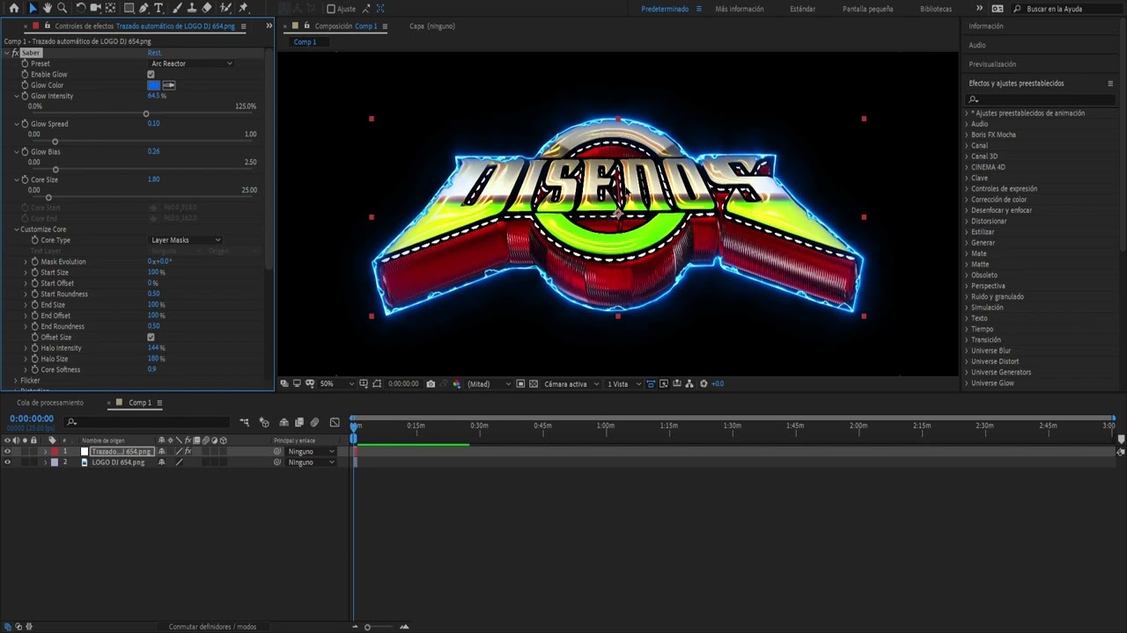1127x633 pixels.
Task: Toggle the Enable Glow checkbox
Action: (151, 75)
